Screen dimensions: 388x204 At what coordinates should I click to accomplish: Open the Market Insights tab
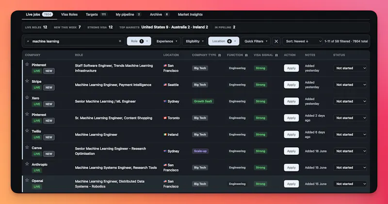click(x=190, y=15)
